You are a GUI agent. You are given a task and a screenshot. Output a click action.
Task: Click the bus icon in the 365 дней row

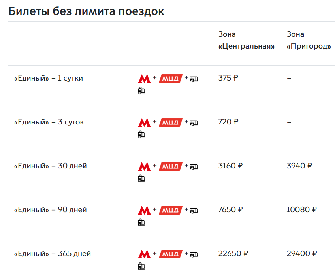click(194, 254)
